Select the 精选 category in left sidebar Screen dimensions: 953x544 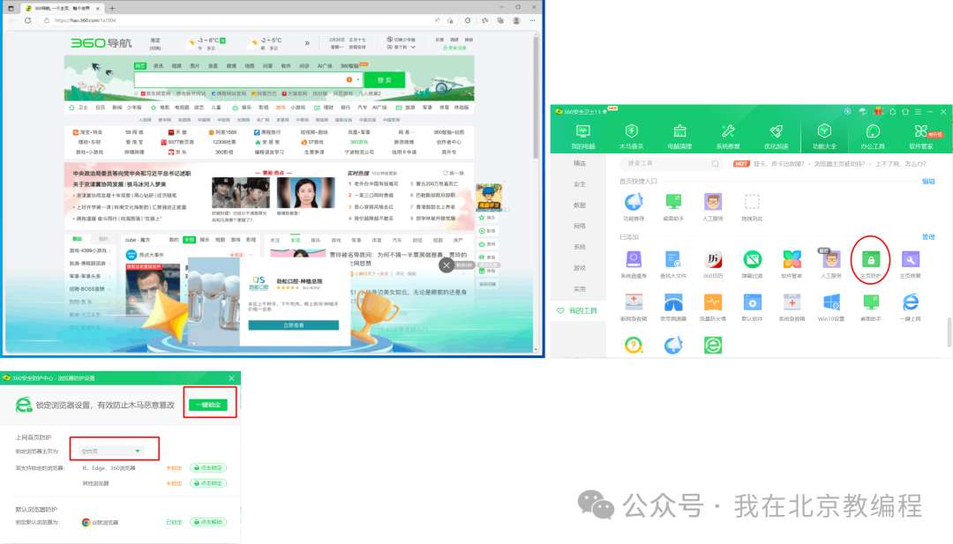coord(579,163)
